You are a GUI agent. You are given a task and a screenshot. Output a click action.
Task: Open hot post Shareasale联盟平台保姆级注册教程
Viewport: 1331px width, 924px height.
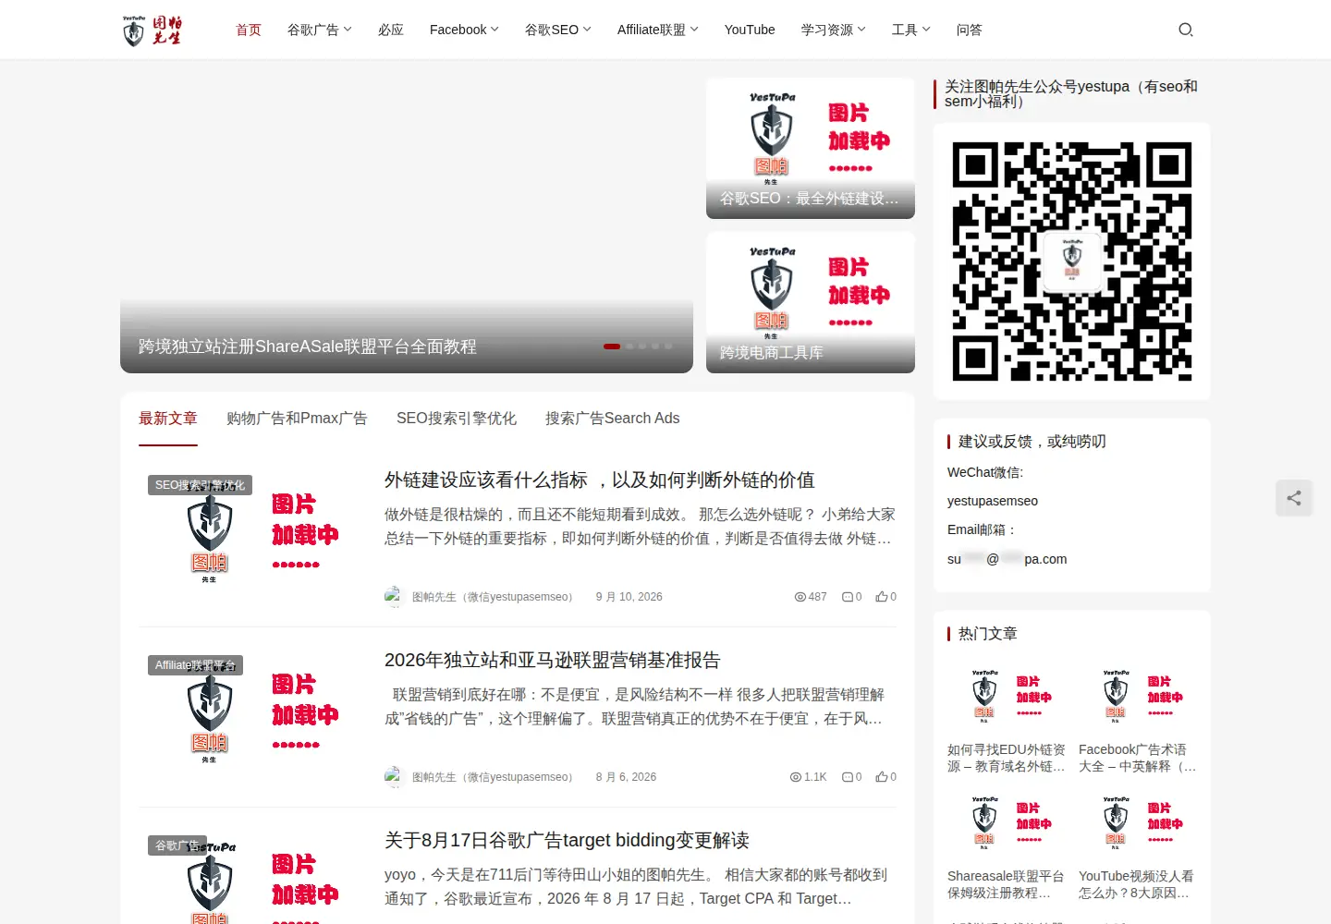(1007, 884)
